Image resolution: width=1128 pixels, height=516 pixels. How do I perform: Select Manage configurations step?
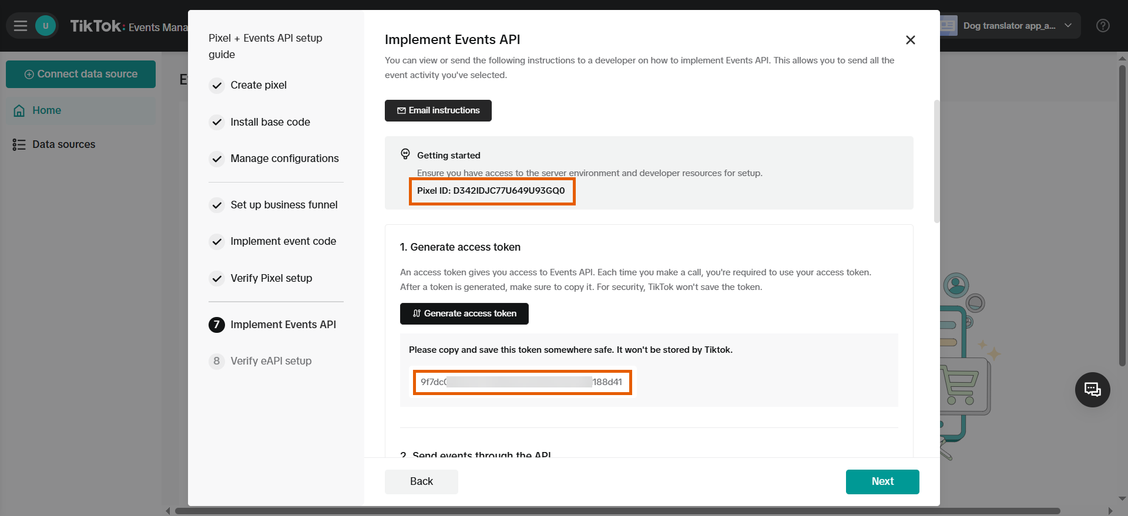[284, 158]
